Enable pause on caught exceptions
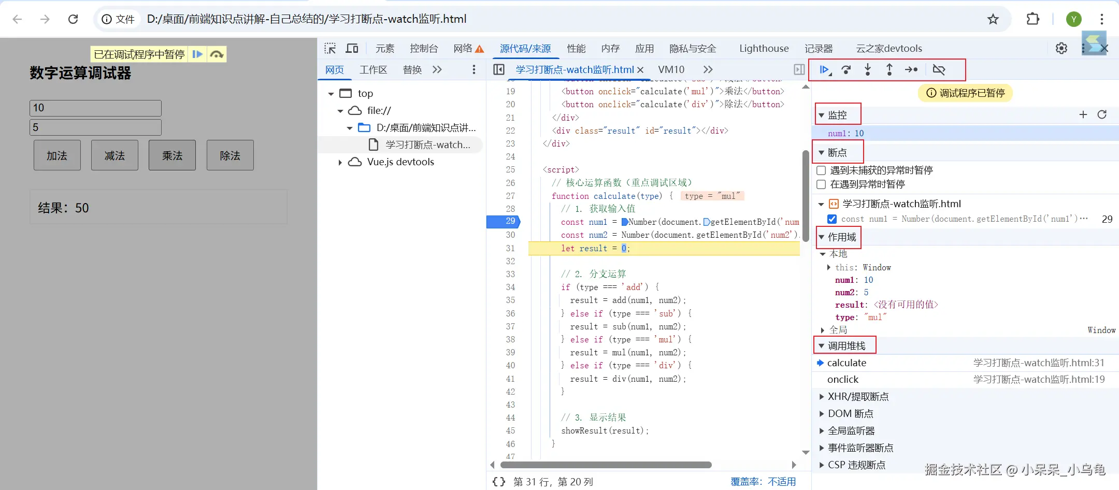The width and height of the screenshot is (1119, 490). coord(821,184)
